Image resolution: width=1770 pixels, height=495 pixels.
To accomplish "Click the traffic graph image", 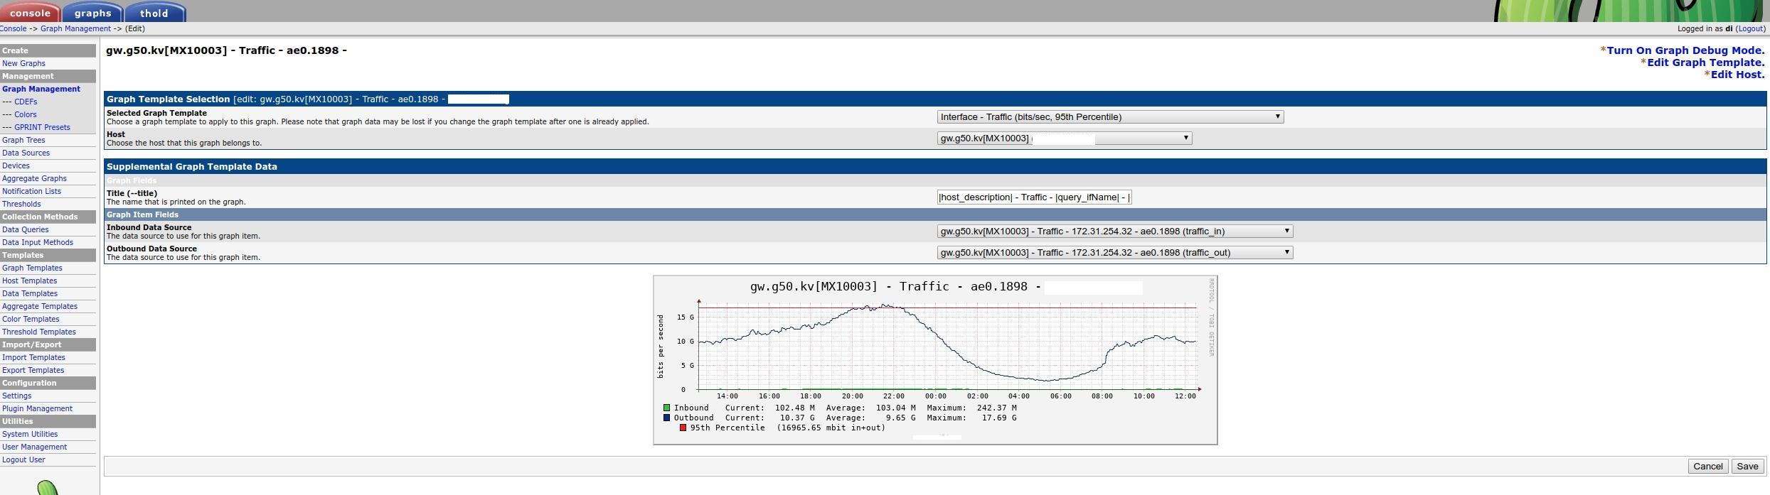I will click(x=935, y=360).
